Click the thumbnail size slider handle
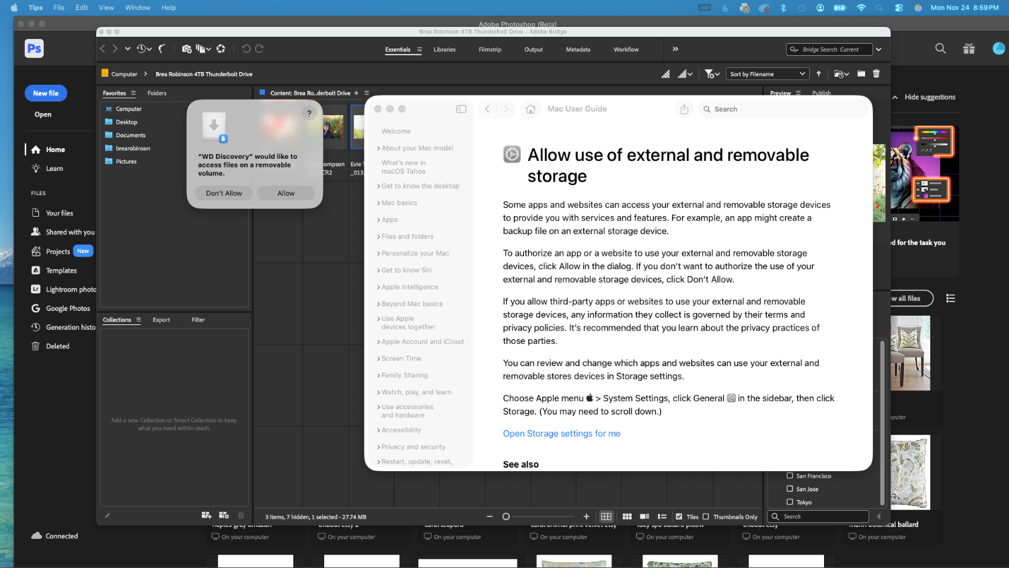Viewport: 1009px width, 568px height. tap(506, 517)
